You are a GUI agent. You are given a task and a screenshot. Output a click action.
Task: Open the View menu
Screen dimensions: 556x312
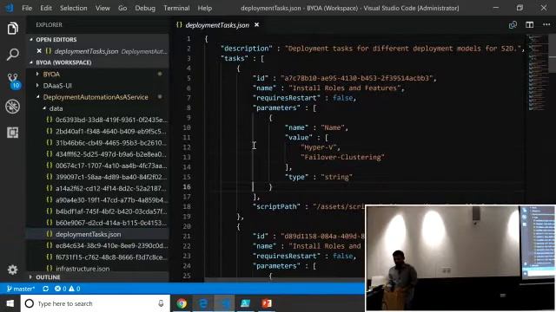point(103,8)
